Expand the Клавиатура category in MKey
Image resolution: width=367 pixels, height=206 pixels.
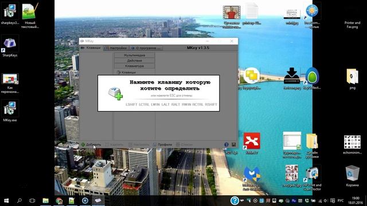coord(134,66)
